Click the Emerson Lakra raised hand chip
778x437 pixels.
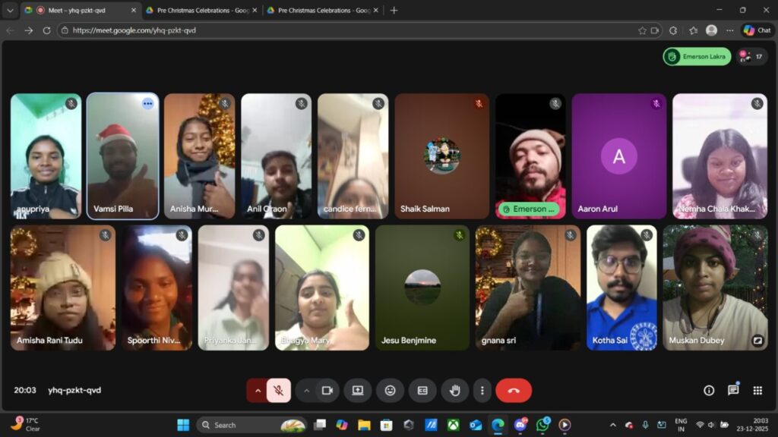tap(697, 57)
